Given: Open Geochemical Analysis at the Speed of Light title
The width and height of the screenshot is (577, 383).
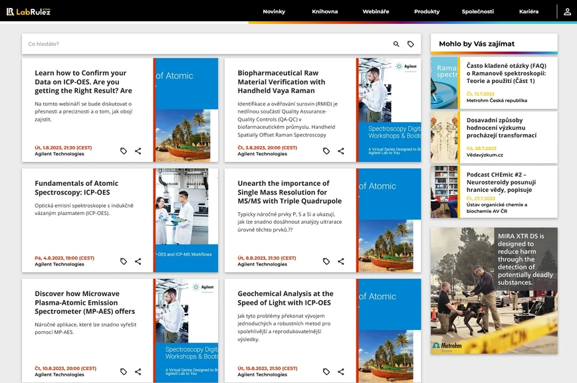Looking at the screenshot, I should 286,298.
